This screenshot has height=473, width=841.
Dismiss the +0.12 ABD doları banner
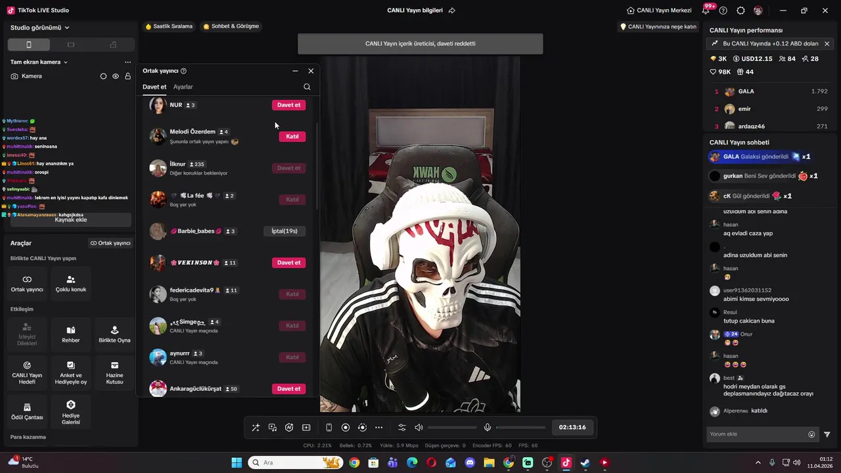point(827,43)
